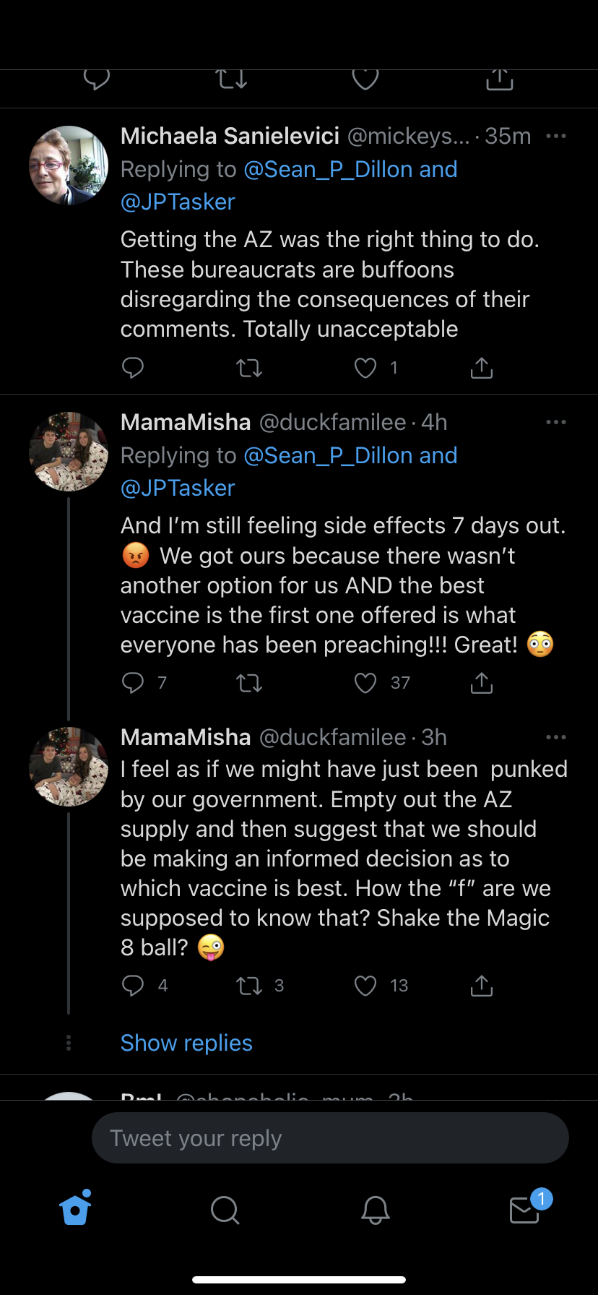Open more options on Michaela's tweet

coord(555,136)
